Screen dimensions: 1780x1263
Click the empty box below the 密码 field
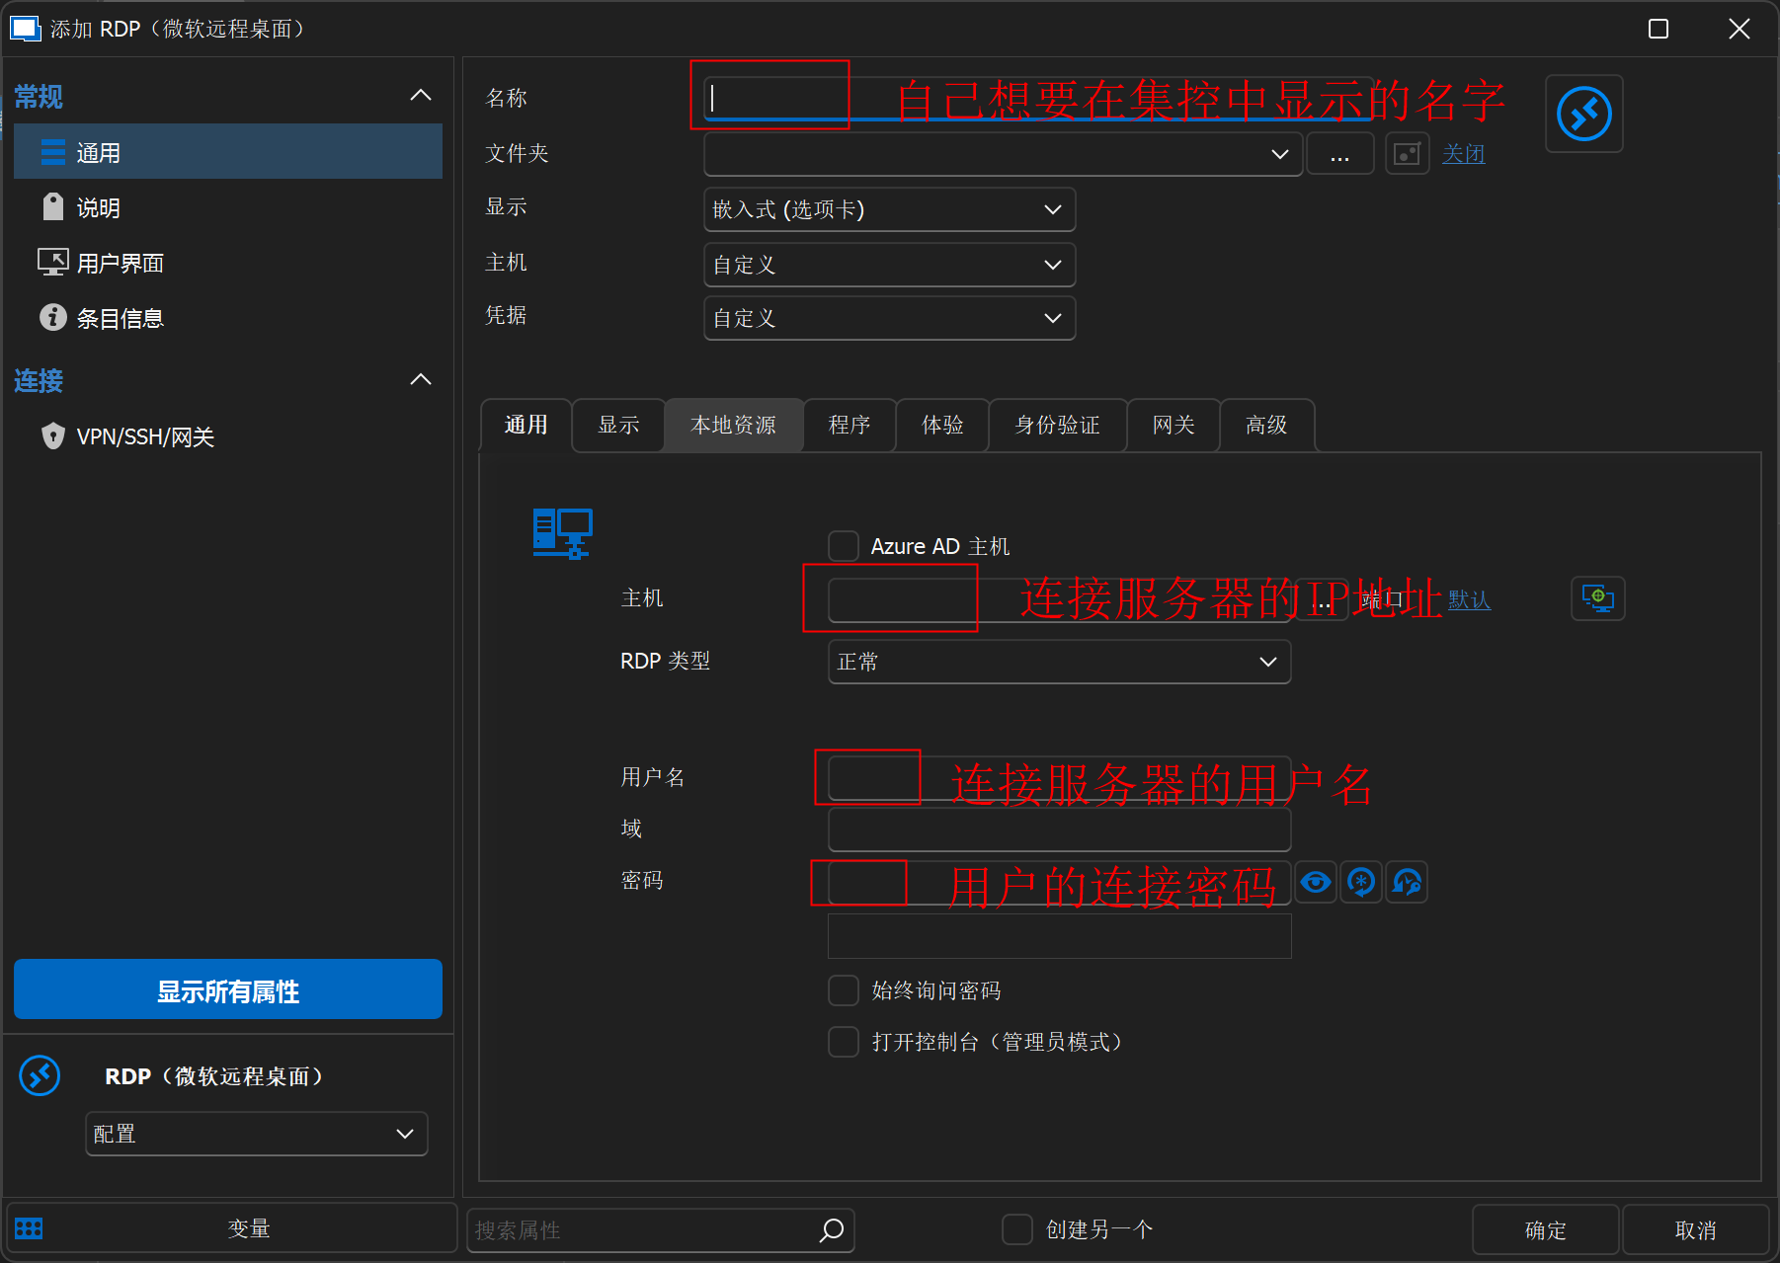1059,936
